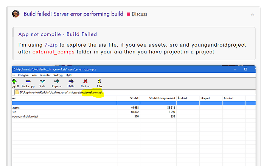
Task: Click the folder icon in address bar
Action: 17,92
